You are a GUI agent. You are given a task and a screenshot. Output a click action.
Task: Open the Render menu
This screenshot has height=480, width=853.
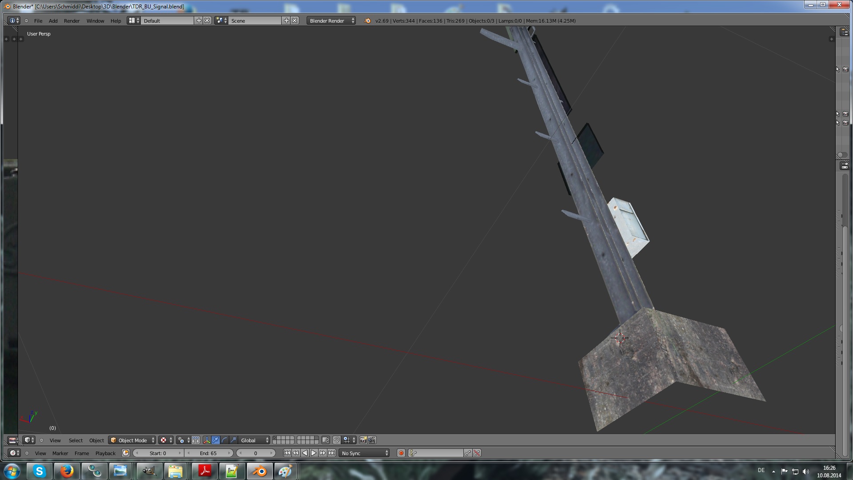72,20
